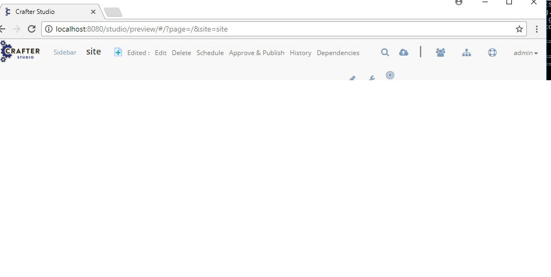Open the admin user dropdown

(x=526, y=53)
